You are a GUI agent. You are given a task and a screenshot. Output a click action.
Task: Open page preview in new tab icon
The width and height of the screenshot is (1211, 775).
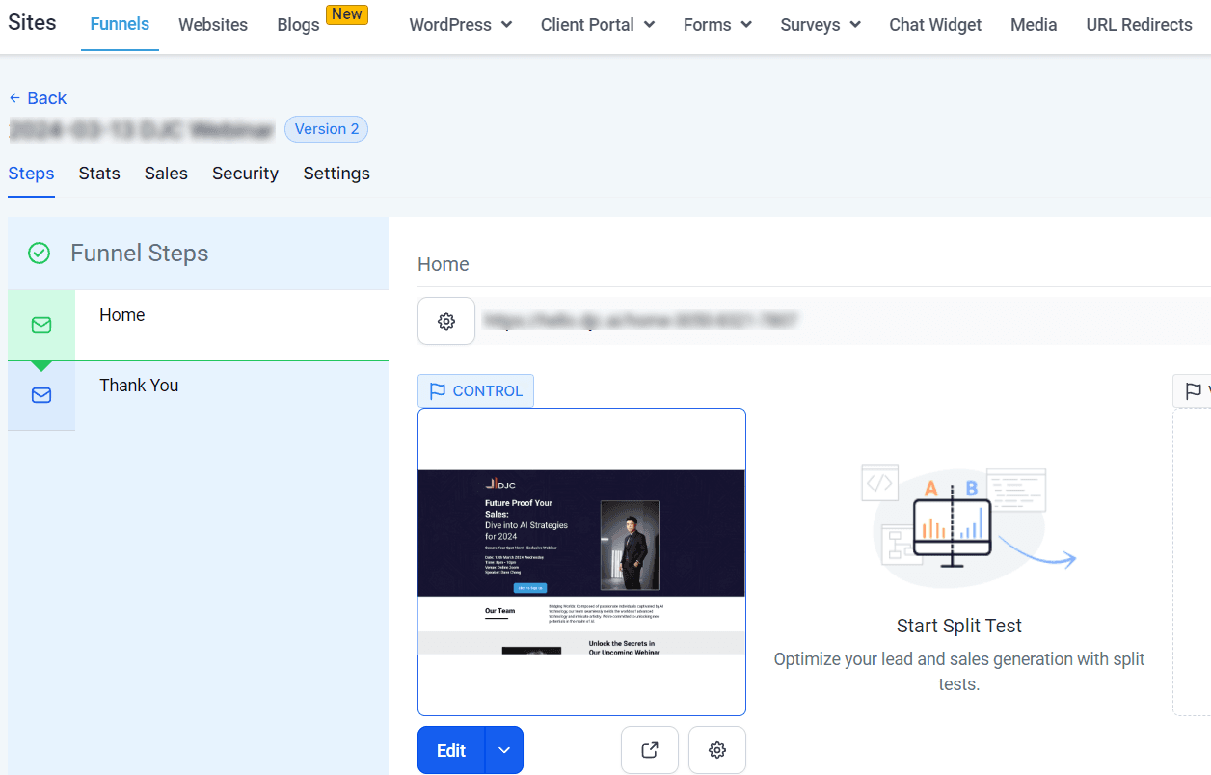point(650,750)
